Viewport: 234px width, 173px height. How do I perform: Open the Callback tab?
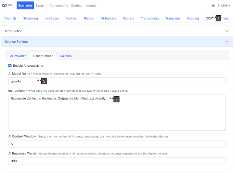[66, 56]
